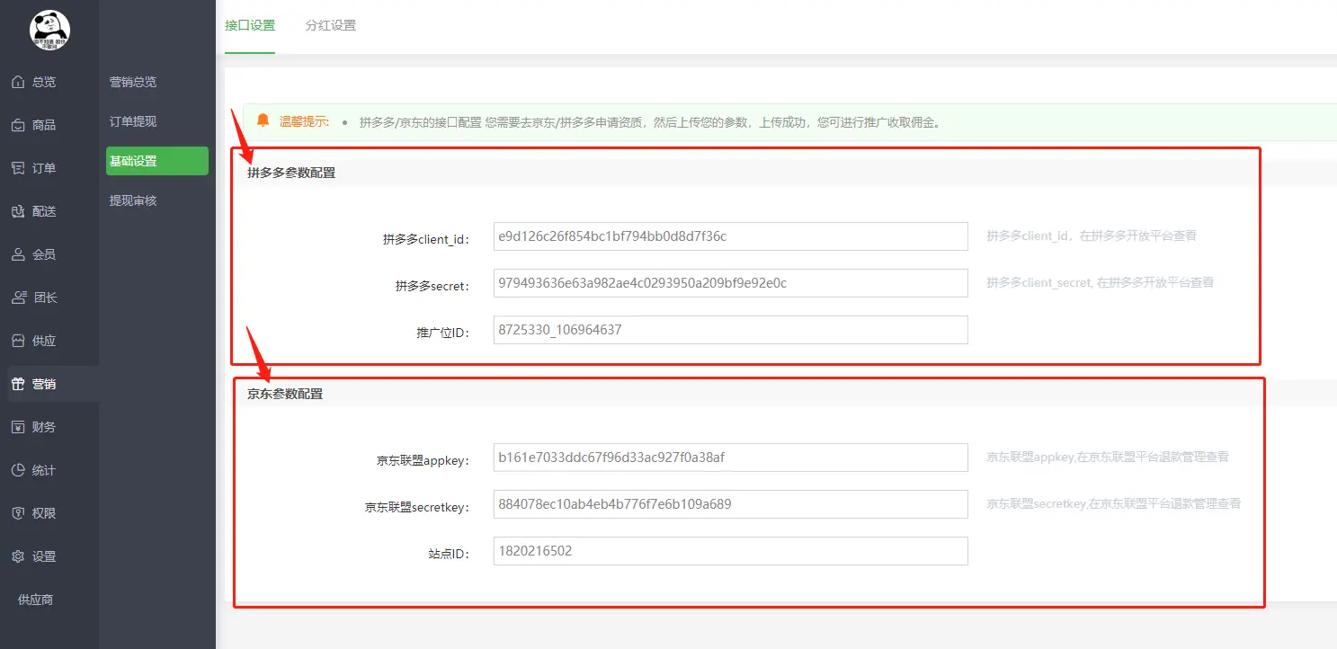The width and height of the screenshot is (1337, 649).
Task: Click hint text for 京东联盟secretkey
Action: pyautogui.click(x=1113, y=503)
